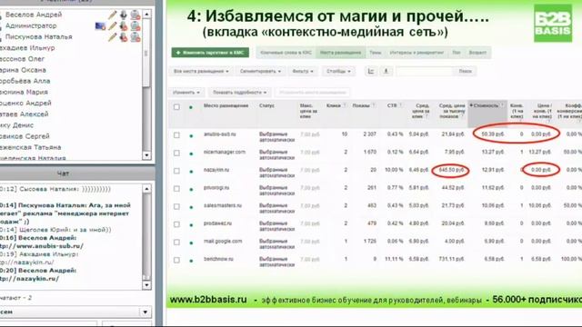Screen dimensions: 582x327
Task: Click the chat panel scrollbar track
Action: pos(146,237)
